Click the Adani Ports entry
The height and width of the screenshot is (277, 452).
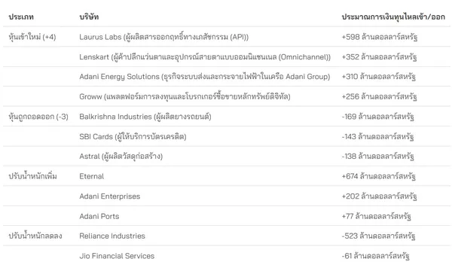click(x=99, y=216)
